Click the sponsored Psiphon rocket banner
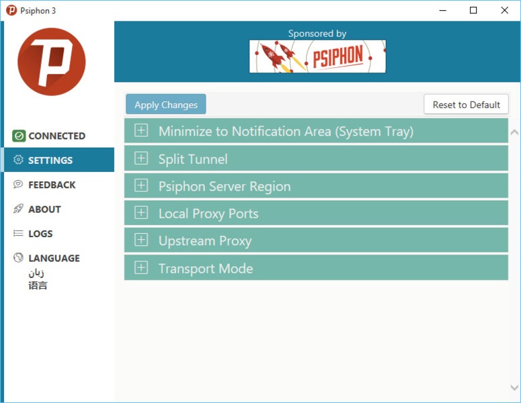 pyautogui.click(x=317, y=56)
